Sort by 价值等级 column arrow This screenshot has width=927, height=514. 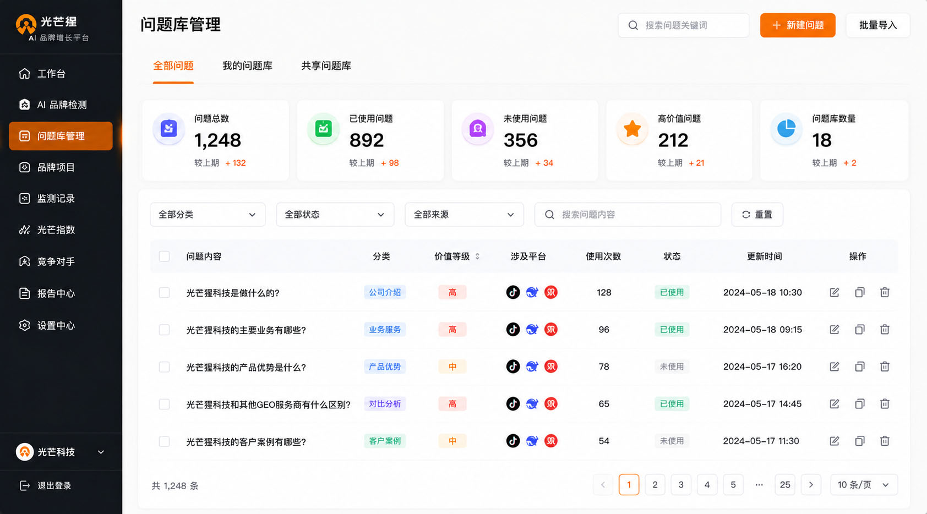tap(477, 256)
